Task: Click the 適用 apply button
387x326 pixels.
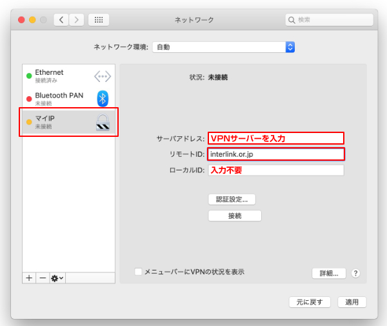Action: (x=352, y=302)
